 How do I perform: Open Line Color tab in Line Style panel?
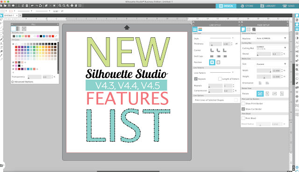200,29
